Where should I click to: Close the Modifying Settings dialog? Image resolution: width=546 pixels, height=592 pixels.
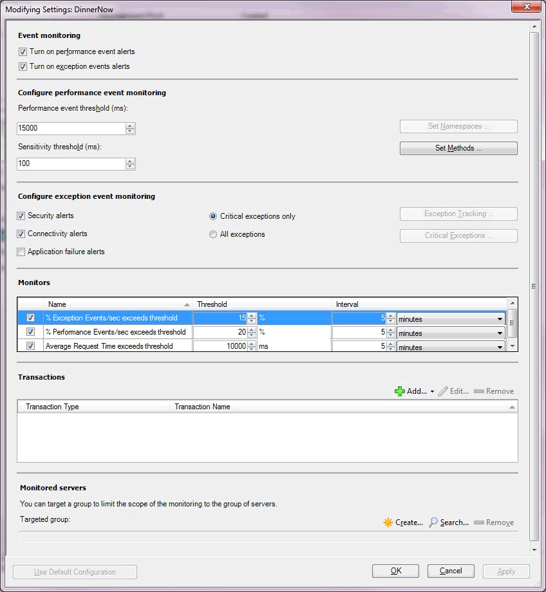point(526,6)
